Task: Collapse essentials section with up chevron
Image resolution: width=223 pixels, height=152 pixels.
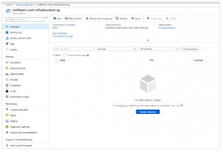Action: point(148,40)
